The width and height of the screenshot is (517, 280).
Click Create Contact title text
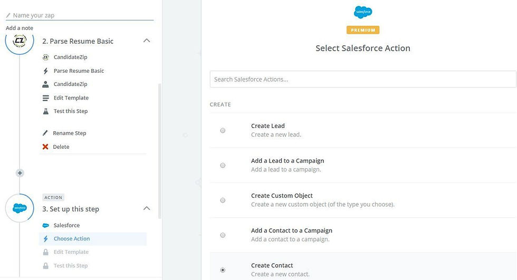(x=272, y=266)
